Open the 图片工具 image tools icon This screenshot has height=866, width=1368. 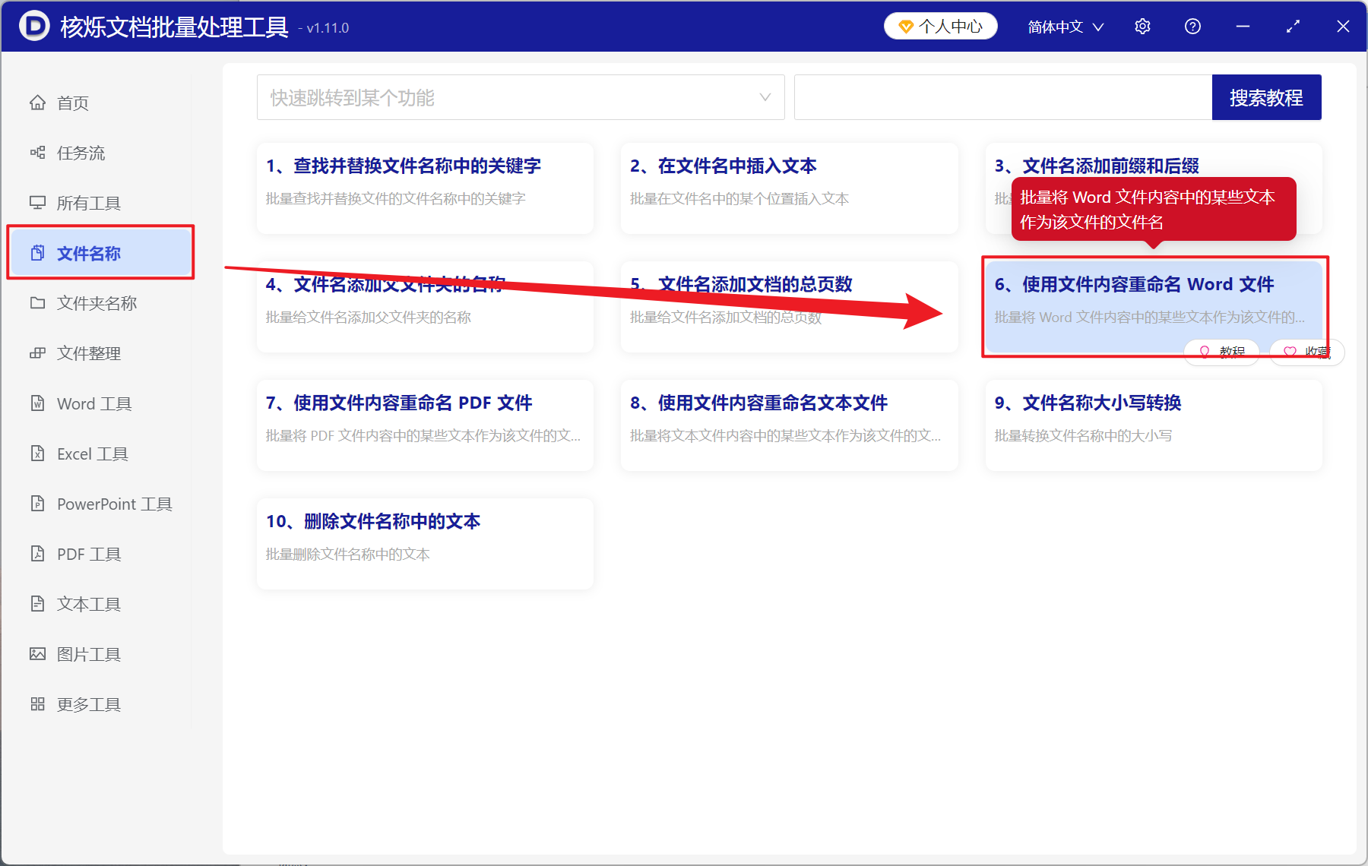(x=38, y=653)
